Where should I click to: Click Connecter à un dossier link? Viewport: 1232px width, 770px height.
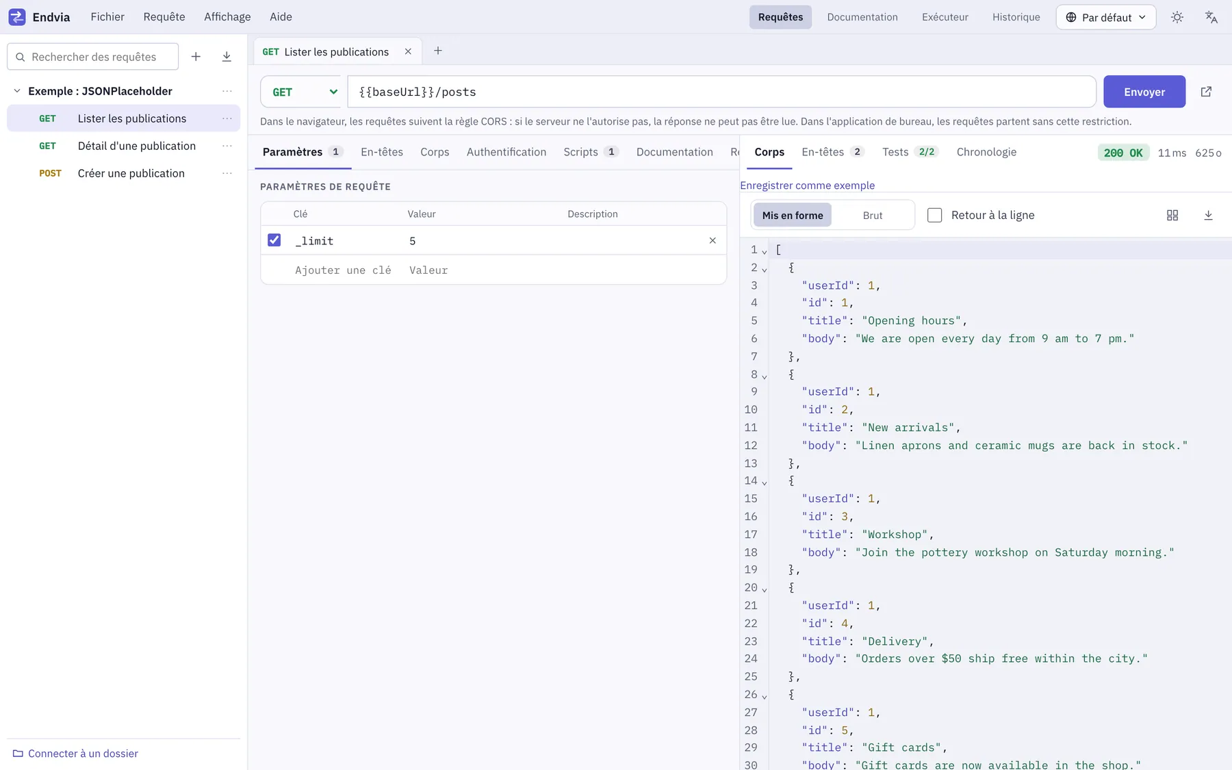click(83, 754)
